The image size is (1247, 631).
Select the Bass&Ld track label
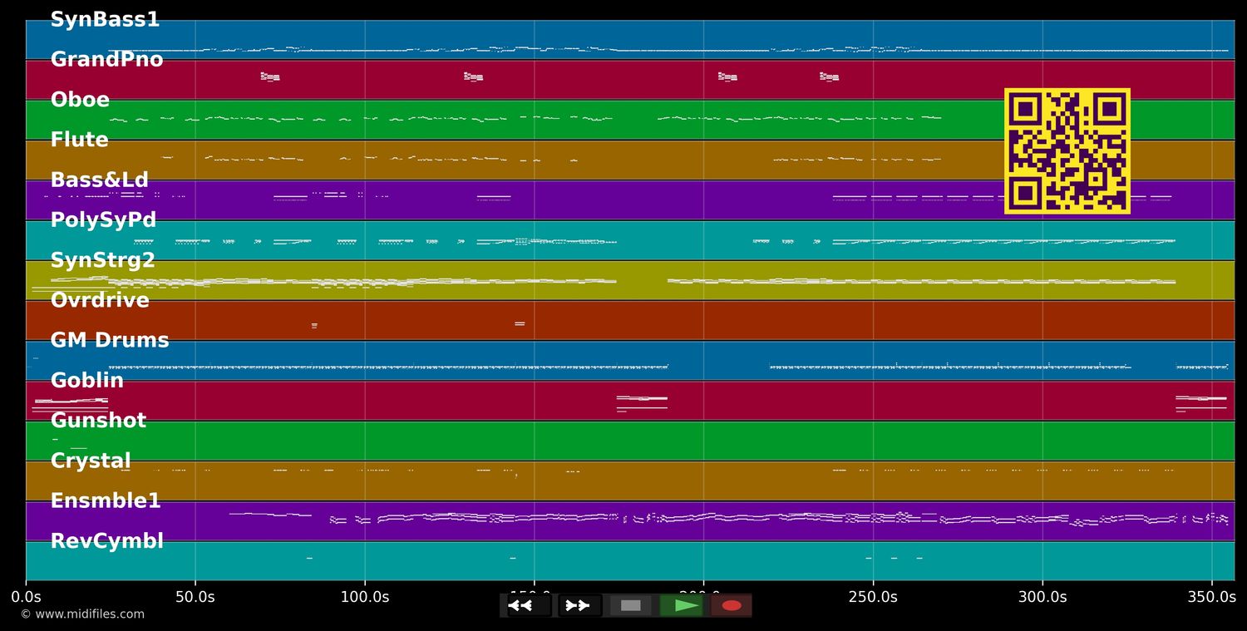(x=99, y=180)
